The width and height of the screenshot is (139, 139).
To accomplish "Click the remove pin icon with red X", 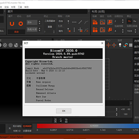I will pos(69,30).
